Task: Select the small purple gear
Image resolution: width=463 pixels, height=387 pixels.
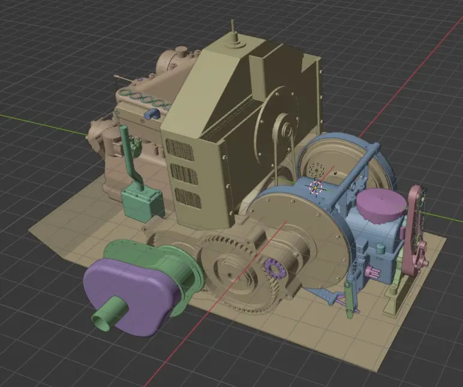Action: (x=275, y=268)
